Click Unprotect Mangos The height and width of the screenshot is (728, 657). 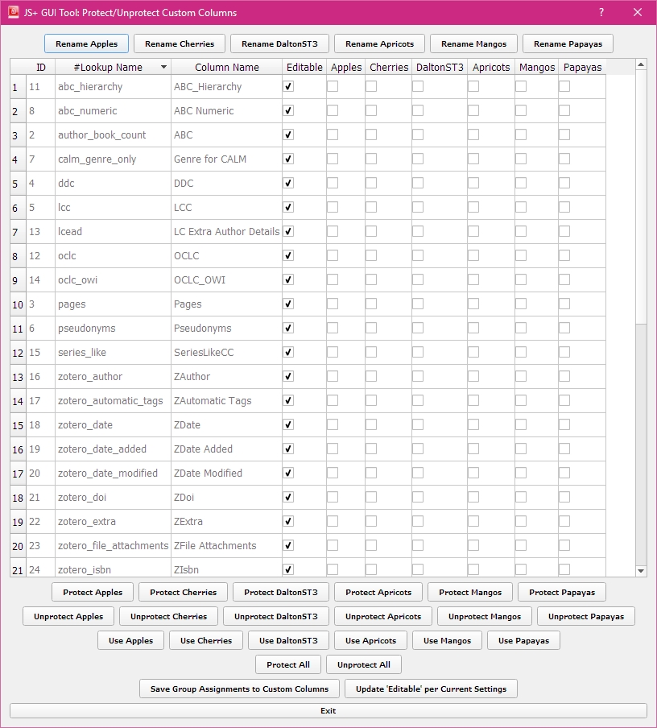(x=484, y=616)
